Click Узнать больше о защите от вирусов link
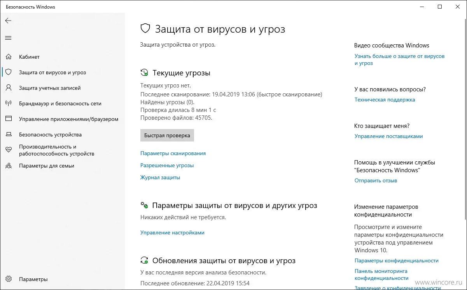The height and width of the screenshot is (290, 467). [399, 59]
